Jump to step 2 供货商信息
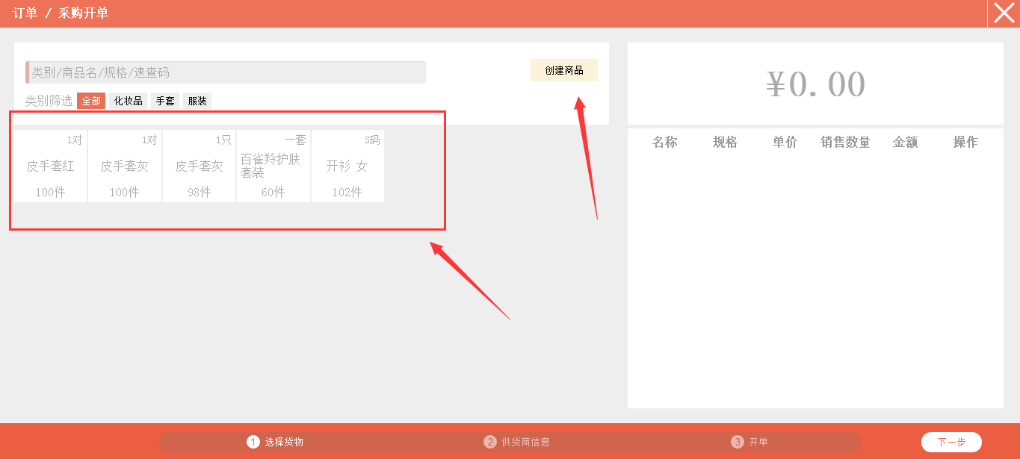 coord(517,442)
